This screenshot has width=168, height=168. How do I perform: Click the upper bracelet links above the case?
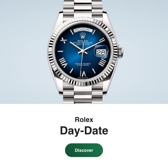tap(83, 9)
